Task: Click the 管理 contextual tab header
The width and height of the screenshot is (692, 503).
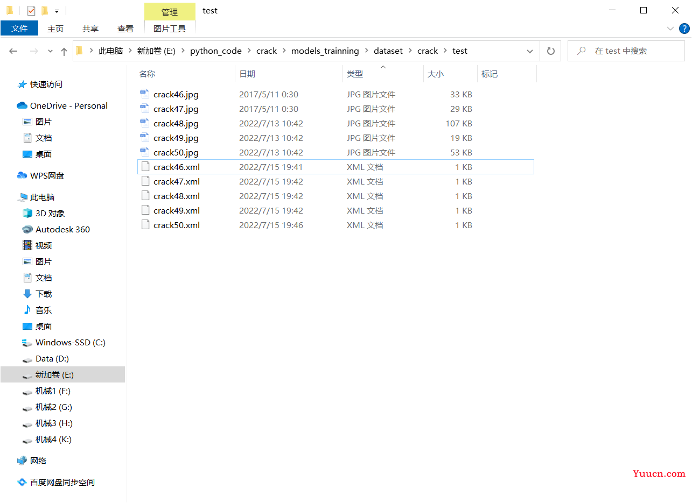Action: point(170,12)
